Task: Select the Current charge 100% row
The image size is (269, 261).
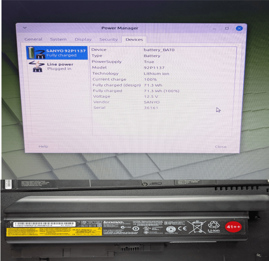Action: coord(158,79)
